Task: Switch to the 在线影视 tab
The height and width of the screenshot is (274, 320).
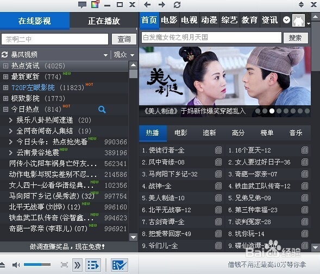Action: 34,21
